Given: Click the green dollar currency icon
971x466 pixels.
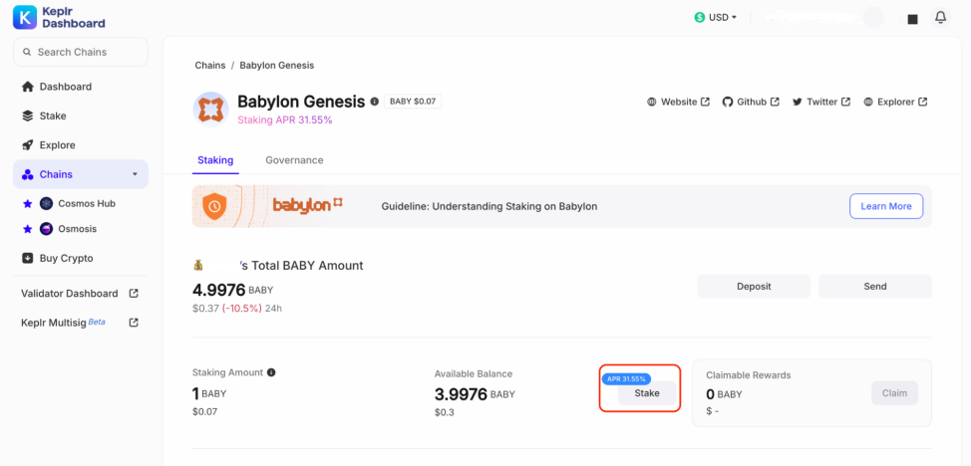Looking at the screenshot, I should click(699, 17).
